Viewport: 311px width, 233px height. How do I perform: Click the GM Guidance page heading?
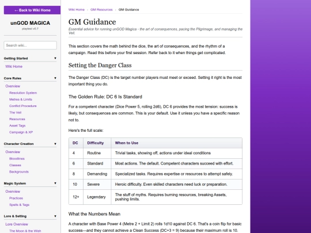(92, 22)
